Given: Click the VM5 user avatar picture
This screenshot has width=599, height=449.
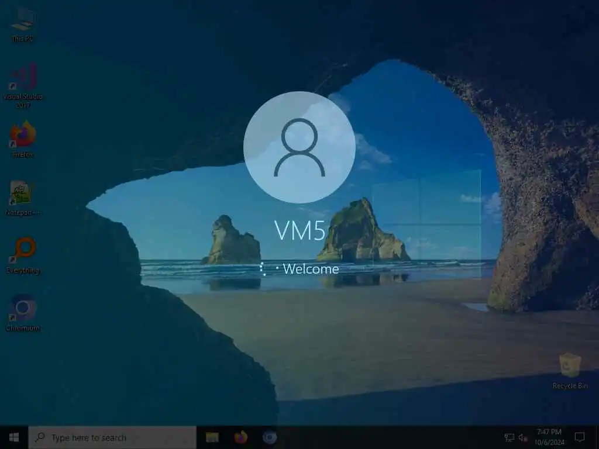Looking at the screenshot, I should (x=299, y=147).
